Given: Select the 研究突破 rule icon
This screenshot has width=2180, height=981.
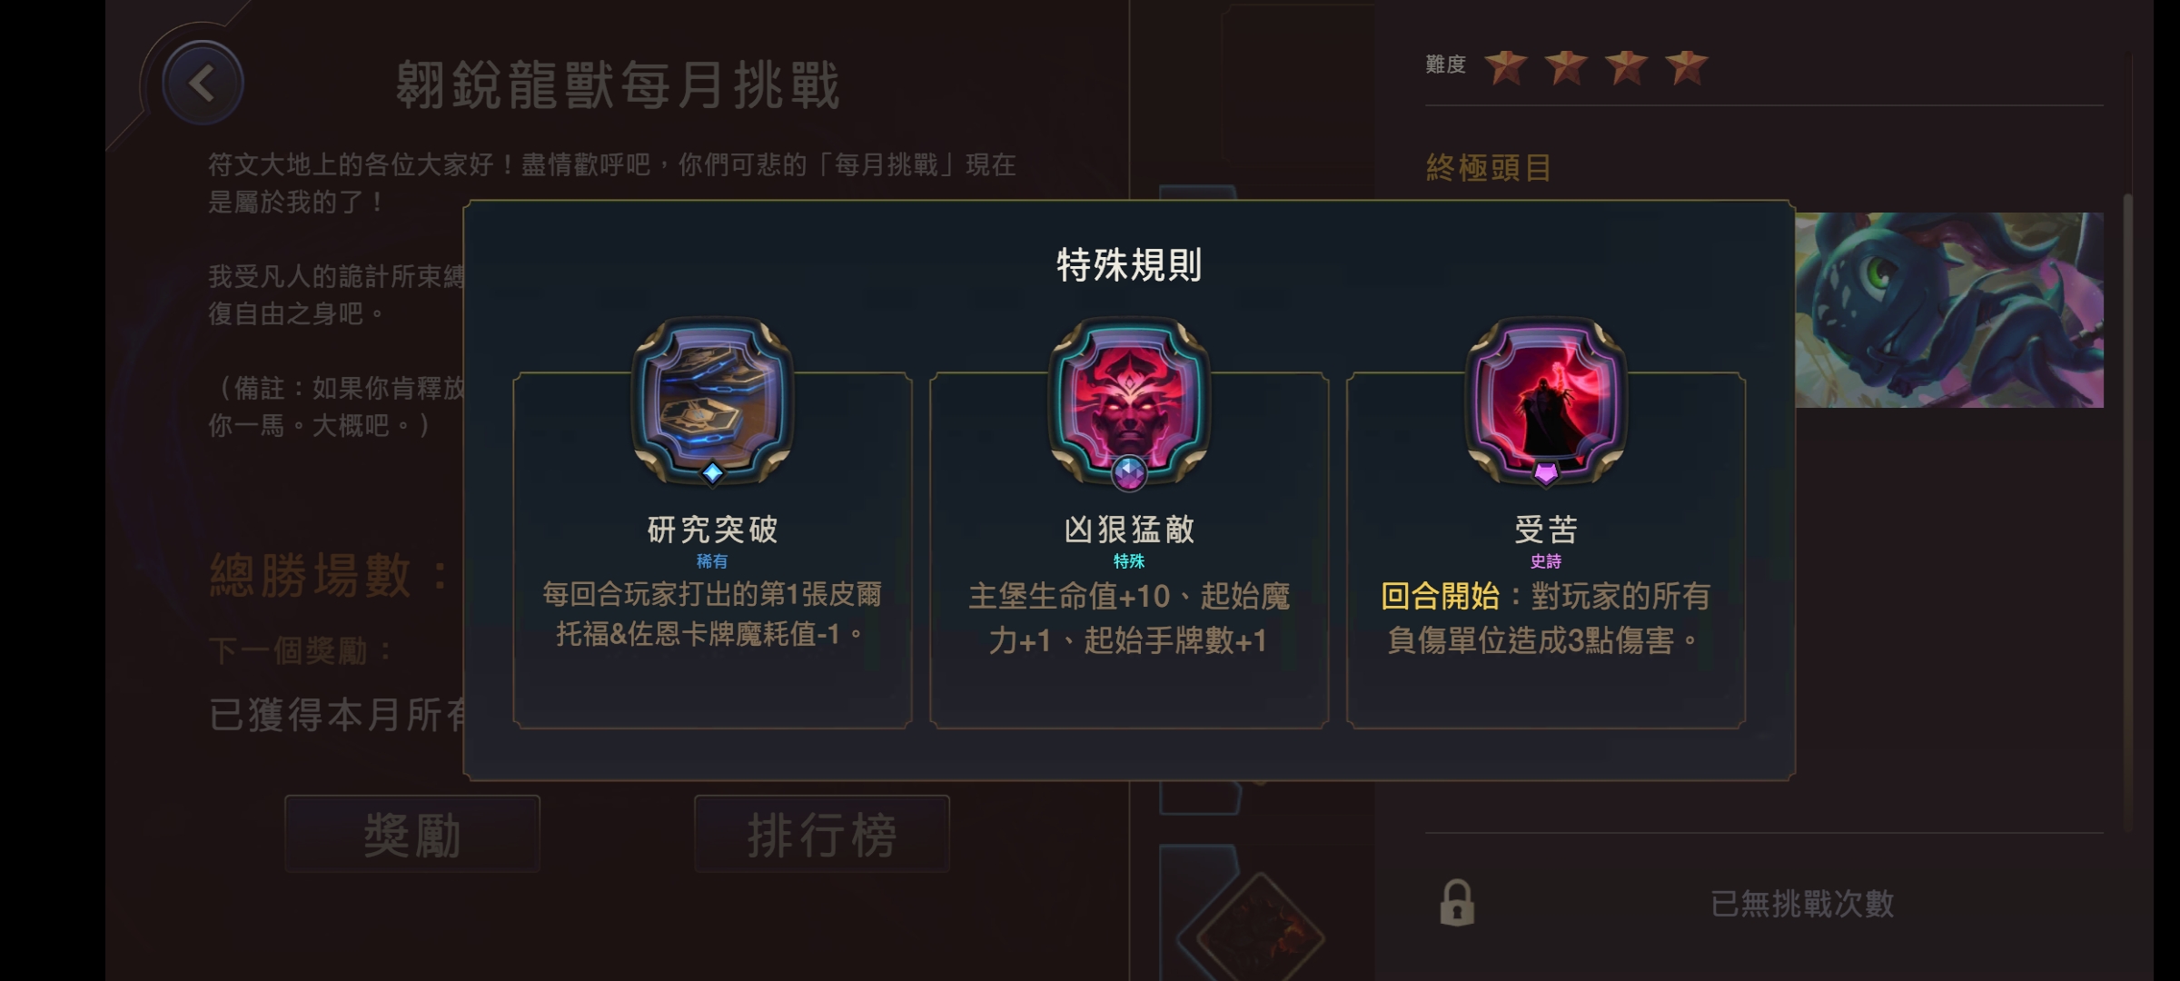Looking at the screenshot, I should click(x=712, y=398).
